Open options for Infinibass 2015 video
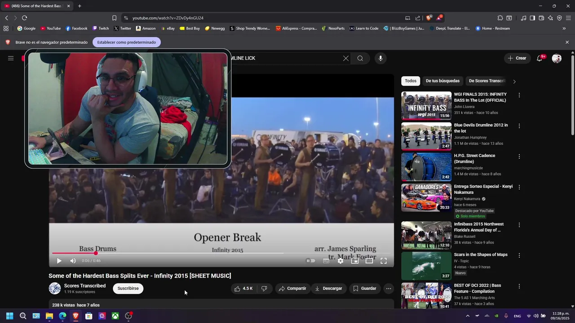The height and width of the screenshot is (323, 575). click(x=519, y=225)
